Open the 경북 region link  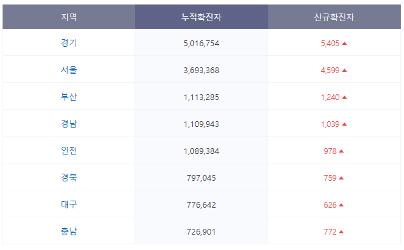(x=69, y=178)
